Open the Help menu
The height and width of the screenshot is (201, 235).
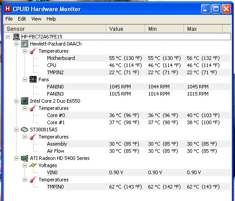point(51,19)
